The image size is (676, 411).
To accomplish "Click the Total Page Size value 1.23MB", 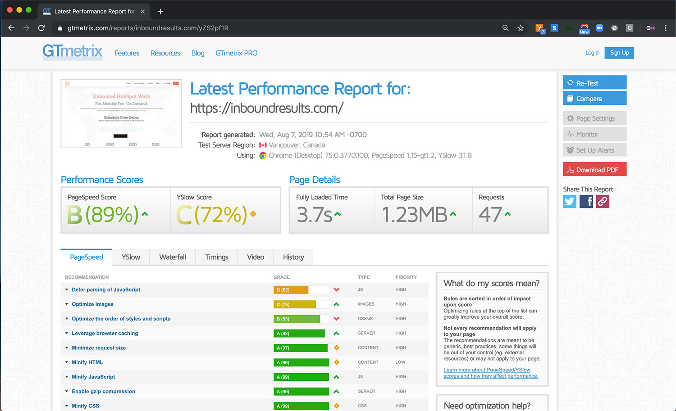I will (414, 215).
